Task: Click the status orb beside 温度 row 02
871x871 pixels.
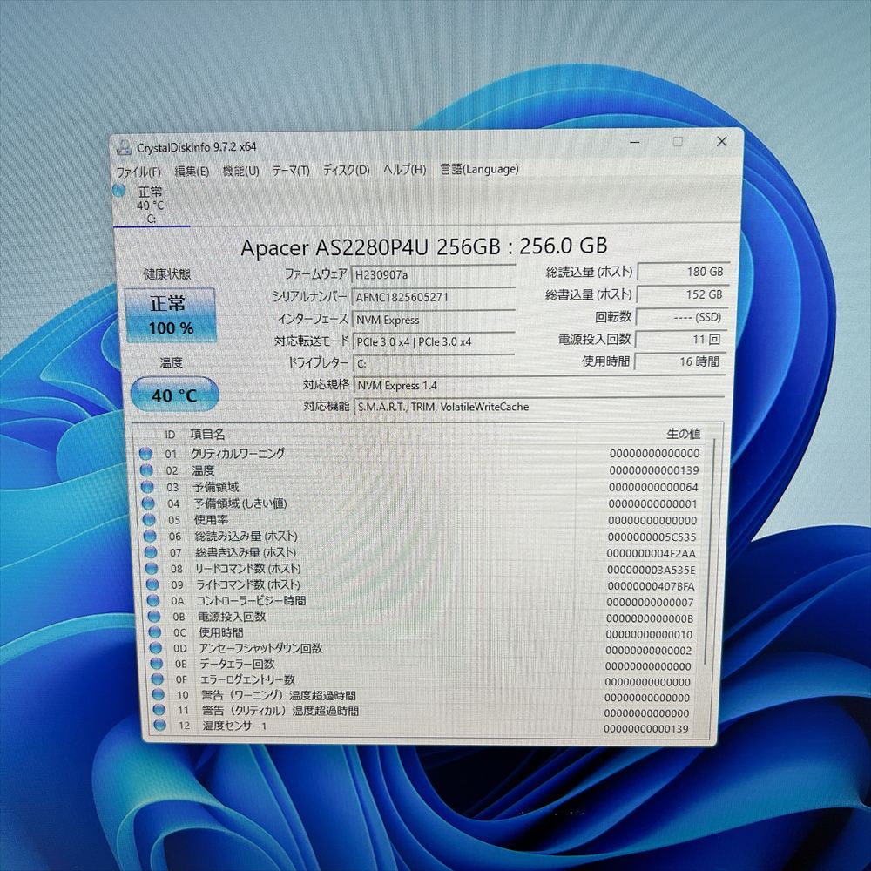Action: pyautogui.click(x=145, y=470)
